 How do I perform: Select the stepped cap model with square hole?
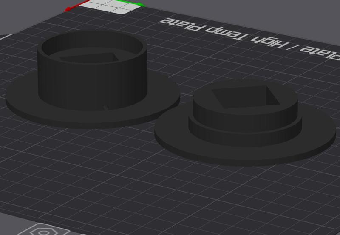246,123
